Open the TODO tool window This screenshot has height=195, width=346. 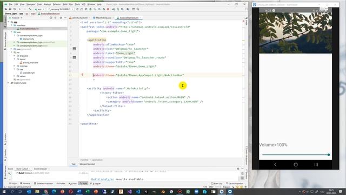click(13, 183)
